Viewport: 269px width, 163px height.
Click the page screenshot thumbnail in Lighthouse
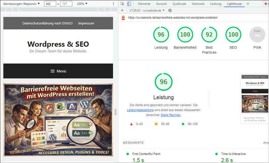coord(255,99)
